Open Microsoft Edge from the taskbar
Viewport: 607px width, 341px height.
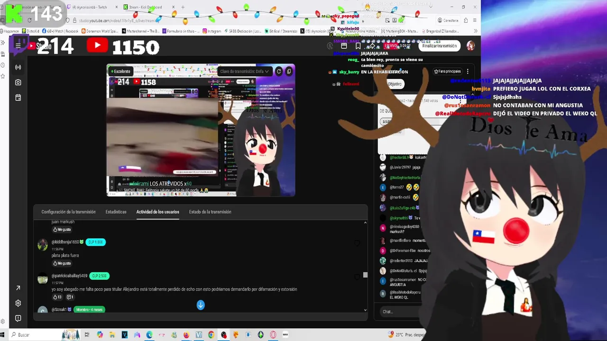(149, 335)
